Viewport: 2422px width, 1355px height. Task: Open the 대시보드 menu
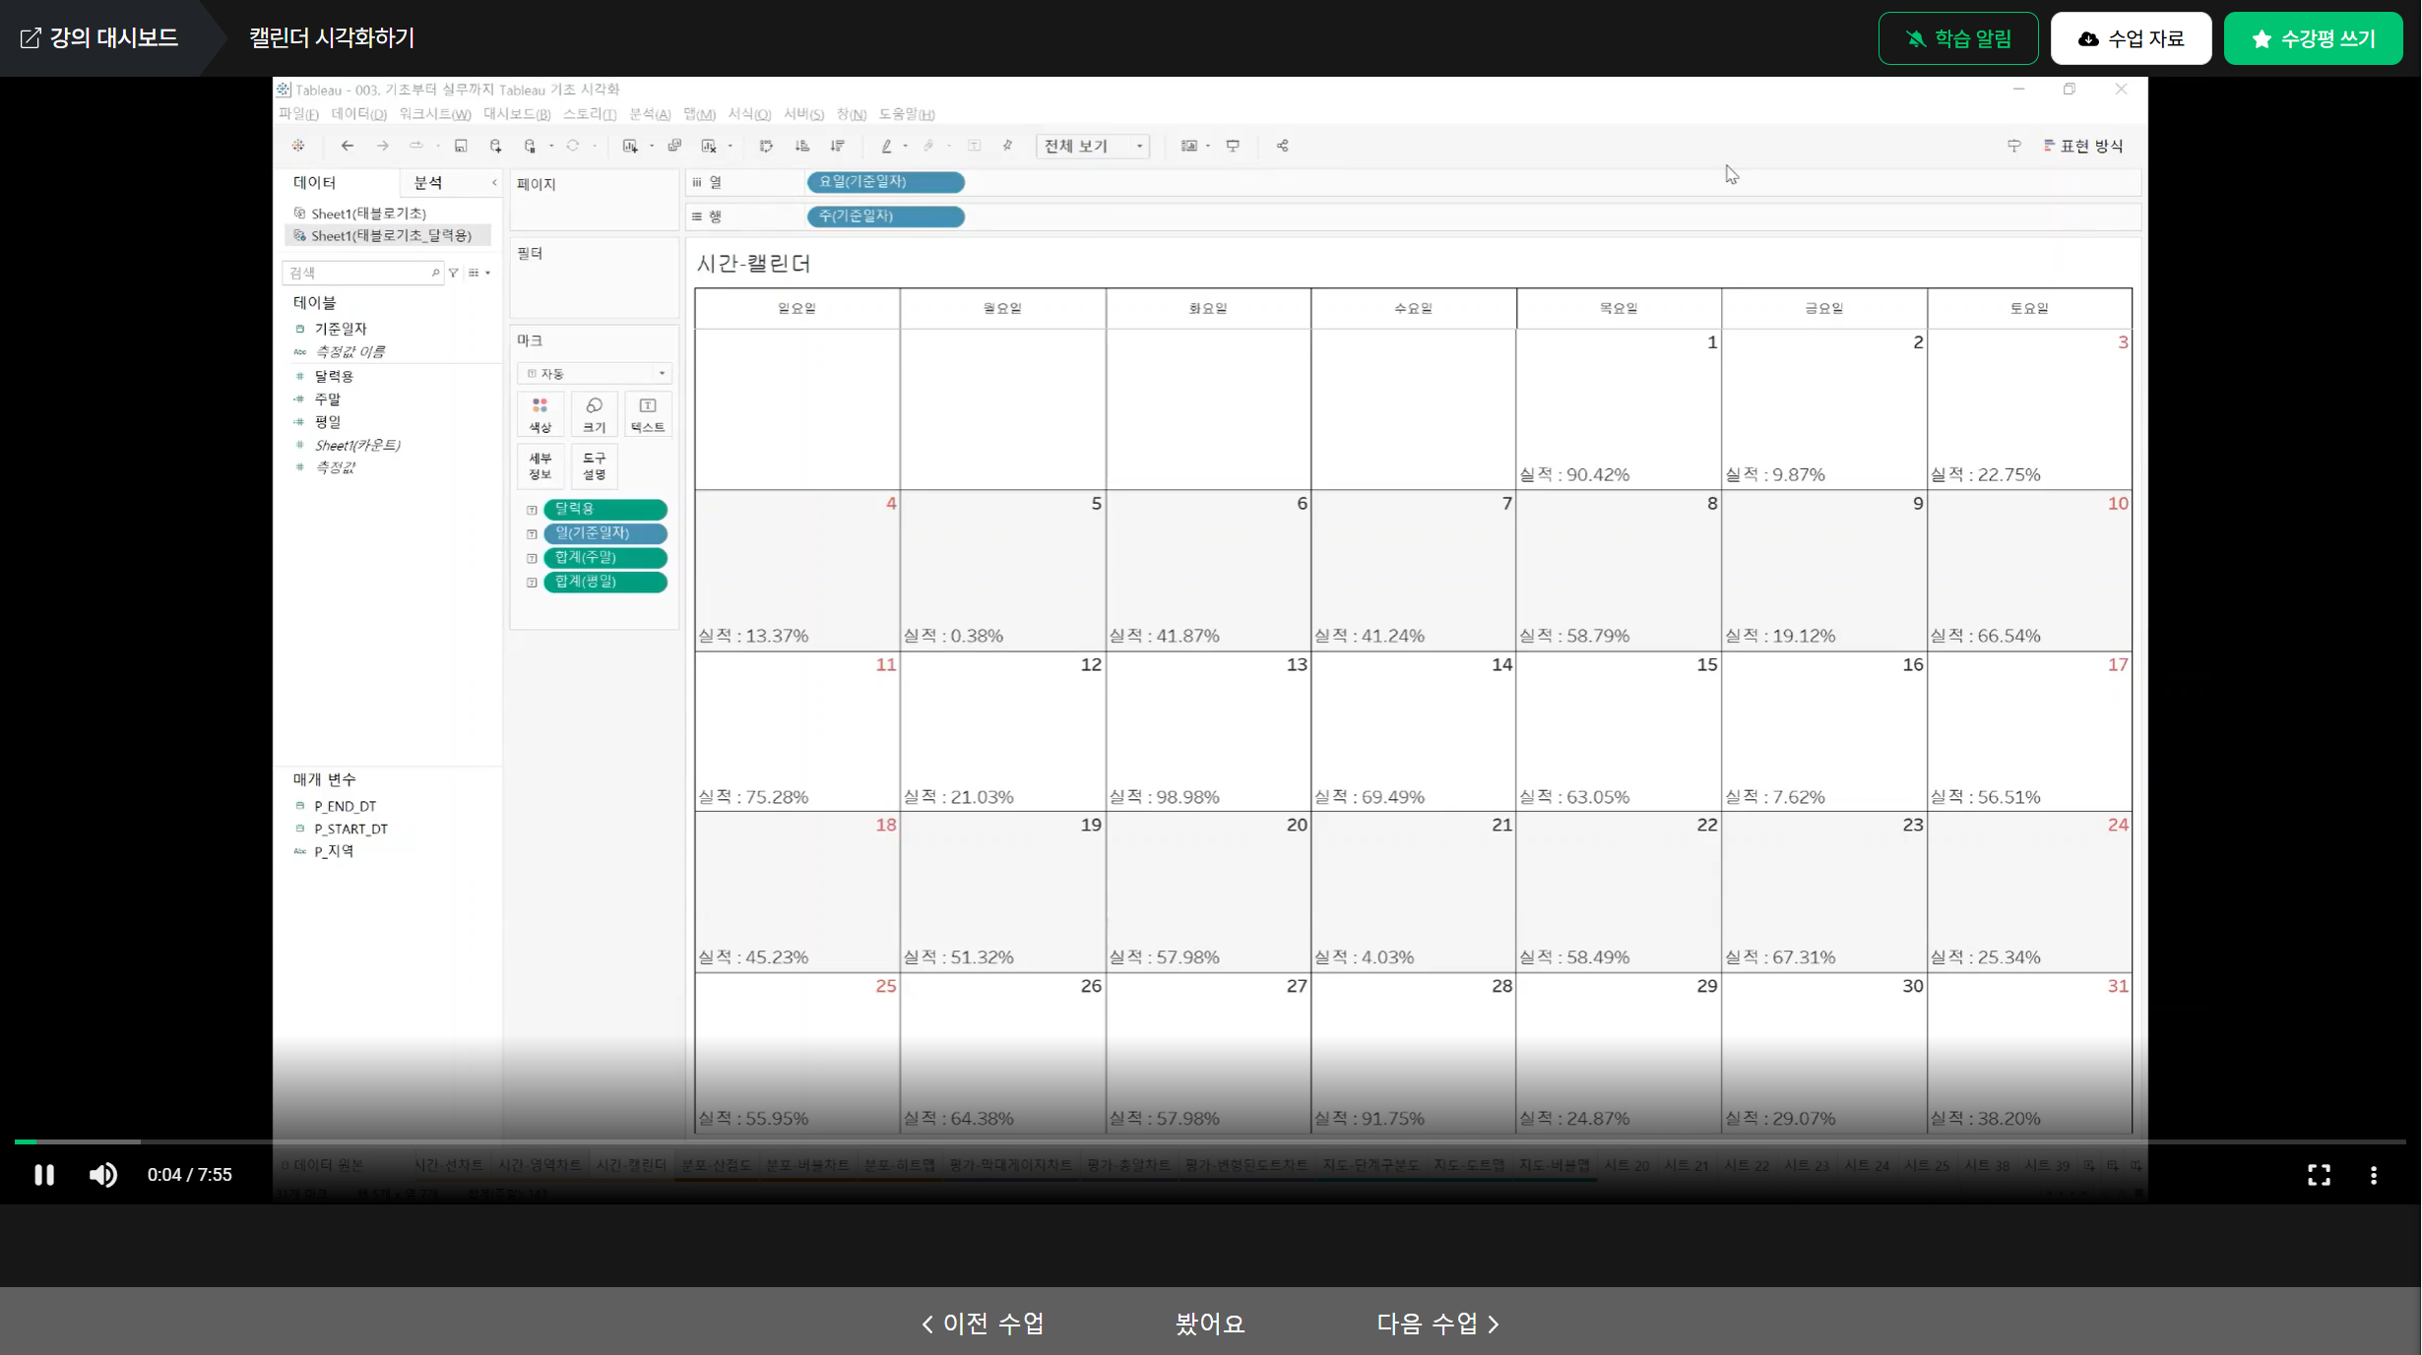pos(517,114)
